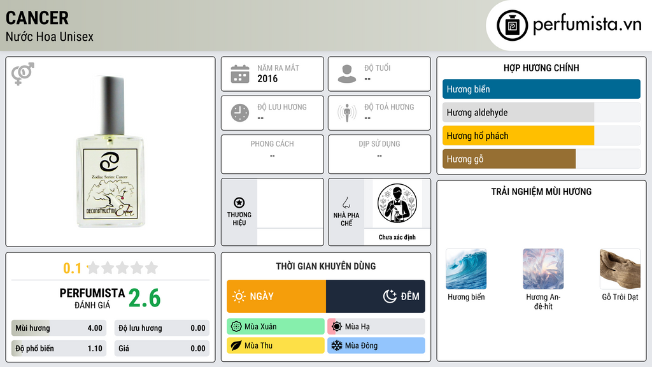Open the Hương An-đê-hít thumbnail

tap(543, 269)
